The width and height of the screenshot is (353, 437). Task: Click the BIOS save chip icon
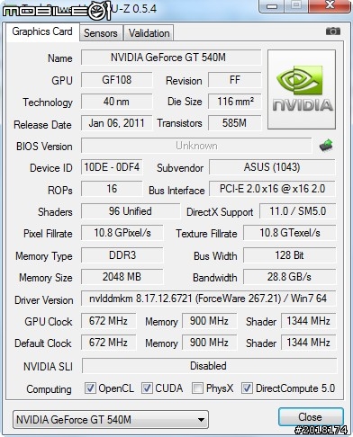pos(326,146)
